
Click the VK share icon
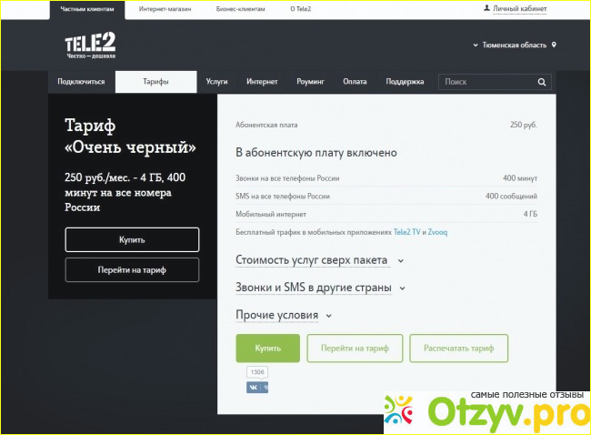tap(257, 388)
